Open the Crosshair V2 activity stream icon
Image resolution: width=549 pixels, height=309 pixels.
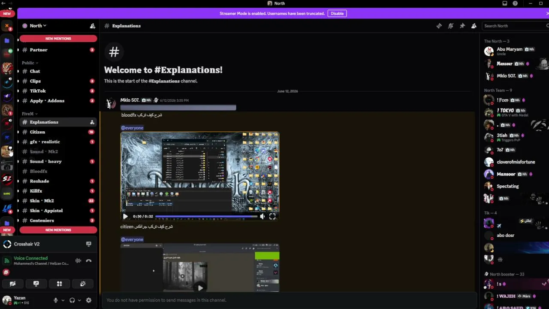click(89, 244)
